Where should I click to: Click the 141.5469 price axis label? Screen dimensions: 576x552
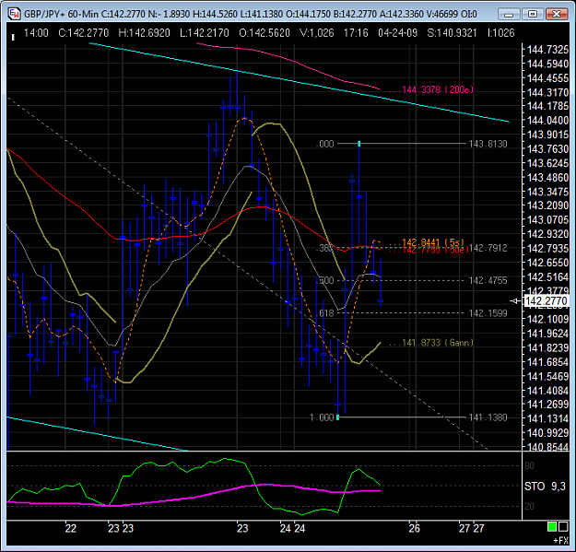547,376
